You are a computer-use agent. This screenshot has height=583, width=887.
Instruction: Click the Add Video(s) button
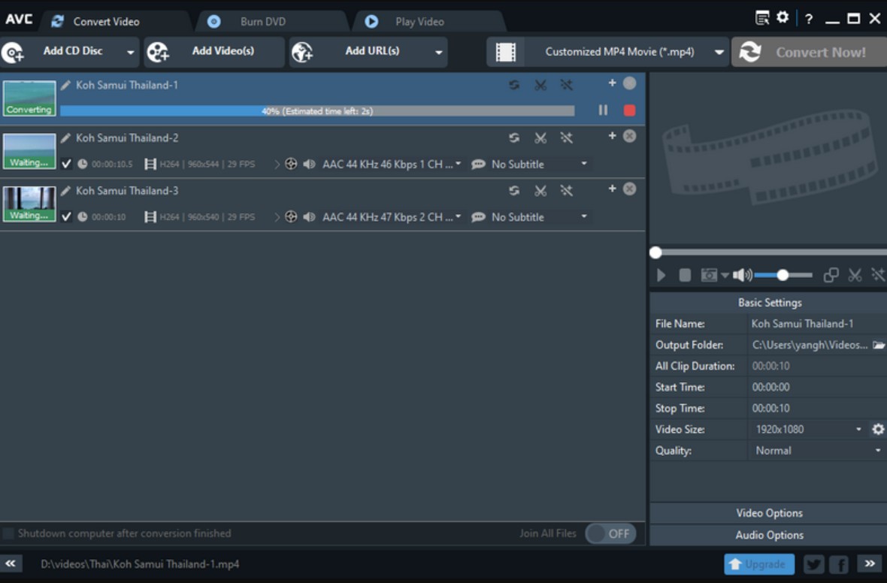click(x=213, y=51)
